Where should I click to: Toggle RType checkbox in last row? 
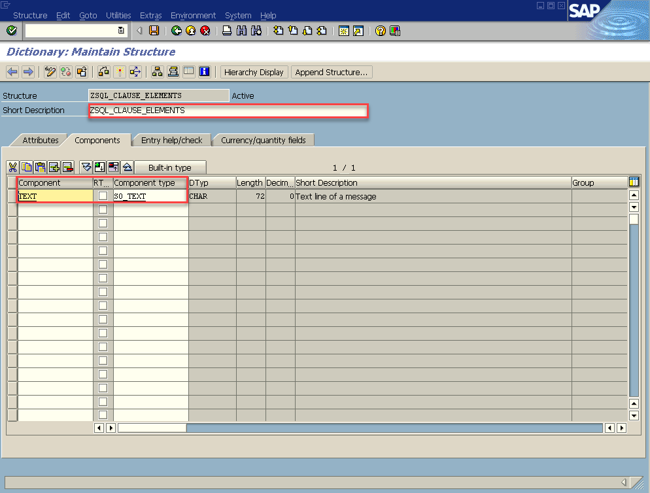tap(103, 415)
